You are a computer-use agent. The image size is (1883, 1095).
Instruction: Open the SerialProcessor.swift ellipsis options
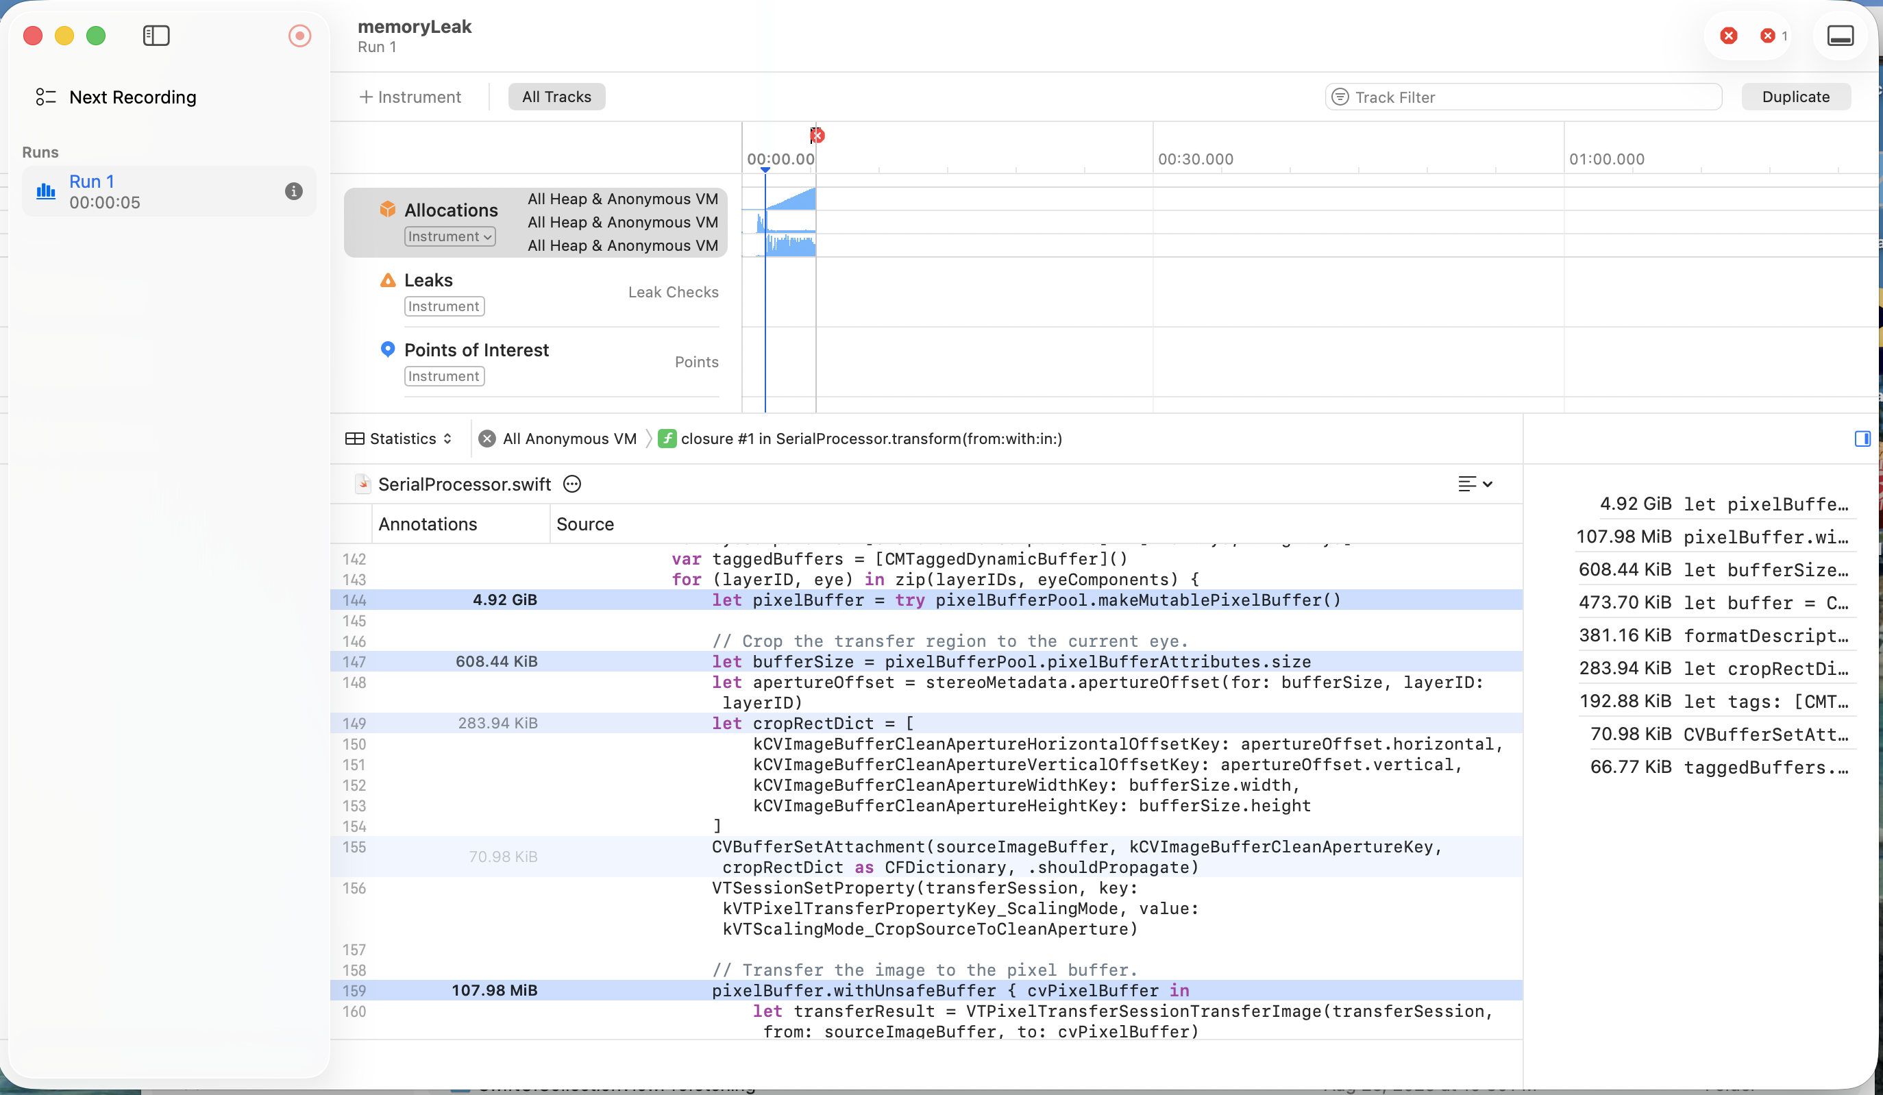(x=572, y=484)
